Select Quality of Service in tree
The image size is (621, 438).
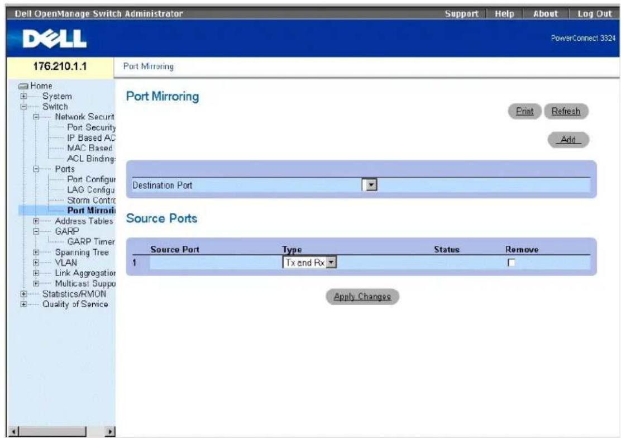pos(75,304)
